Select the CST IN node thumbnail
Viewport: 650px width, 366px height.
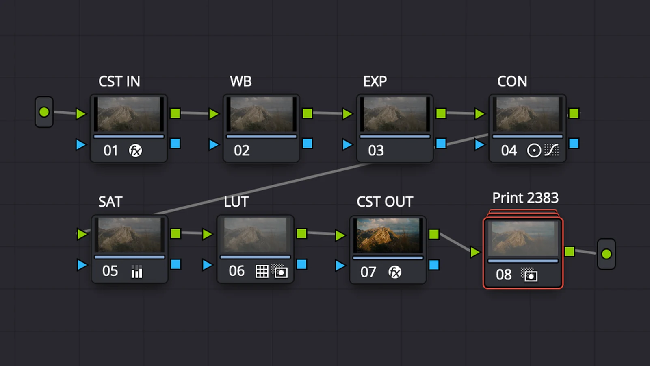pyautogui.click(x=129, y=114)
